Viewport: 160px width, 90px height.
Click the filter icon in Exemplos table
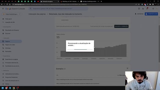(x=127, y=68)
